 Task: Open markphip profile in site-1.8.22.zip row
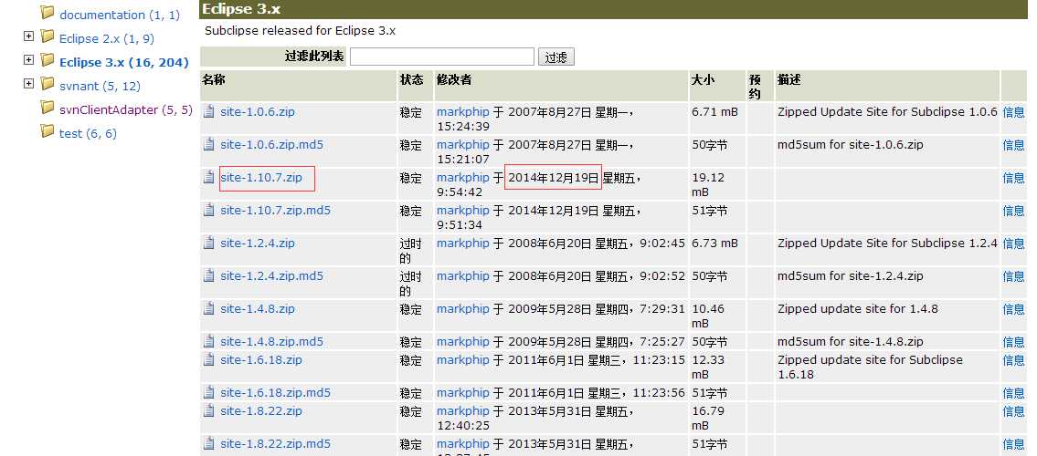click(463, 411)
